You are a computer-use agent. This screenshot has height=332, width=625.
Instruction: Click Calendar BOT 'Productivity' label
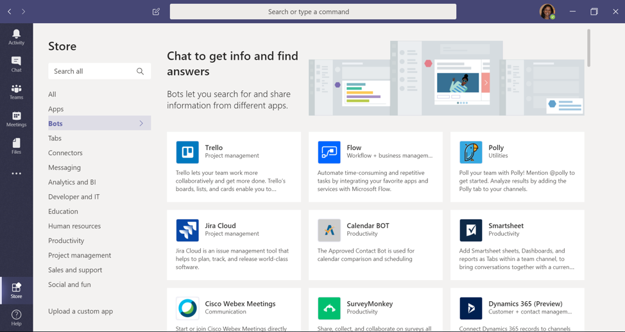coord(362,234)
